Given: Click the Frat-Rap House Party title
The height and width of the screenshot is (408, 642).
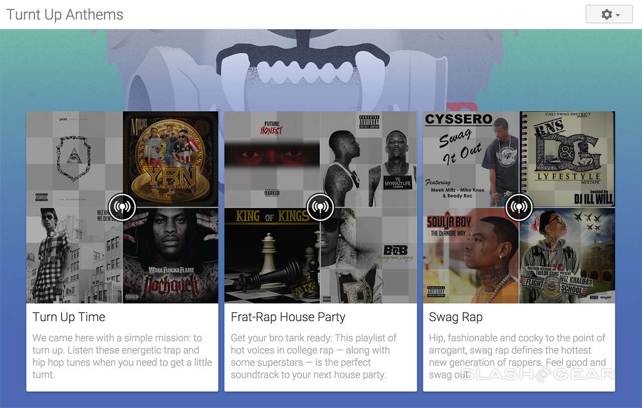Looking at the screenshot, I should click(288, 317).
